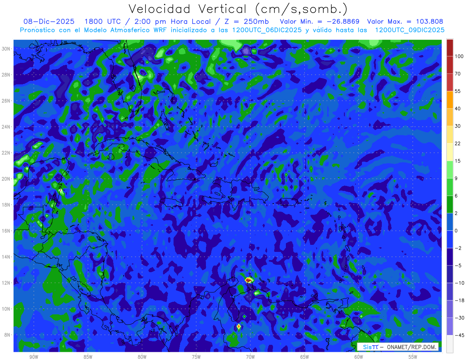The height and width of the screenshot is (362, 468).
Task: Click the latitude label "22N"
Action: pyautogui.click(x=7, y=153)
